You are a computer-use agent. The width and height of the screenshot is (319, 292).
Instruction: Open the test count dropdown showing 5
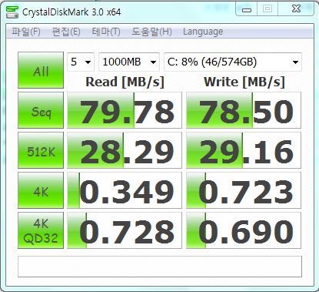click(x=81, y=62)
